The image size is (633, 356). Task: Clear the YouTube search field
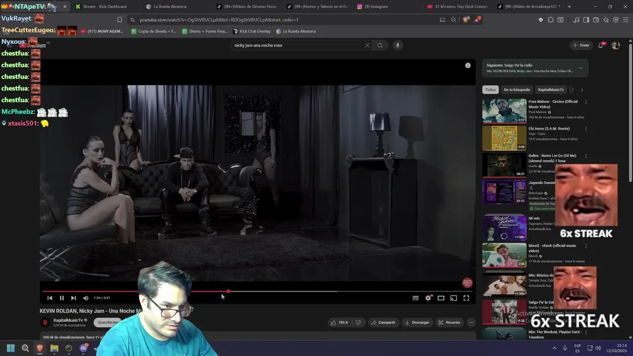point(367,45)
